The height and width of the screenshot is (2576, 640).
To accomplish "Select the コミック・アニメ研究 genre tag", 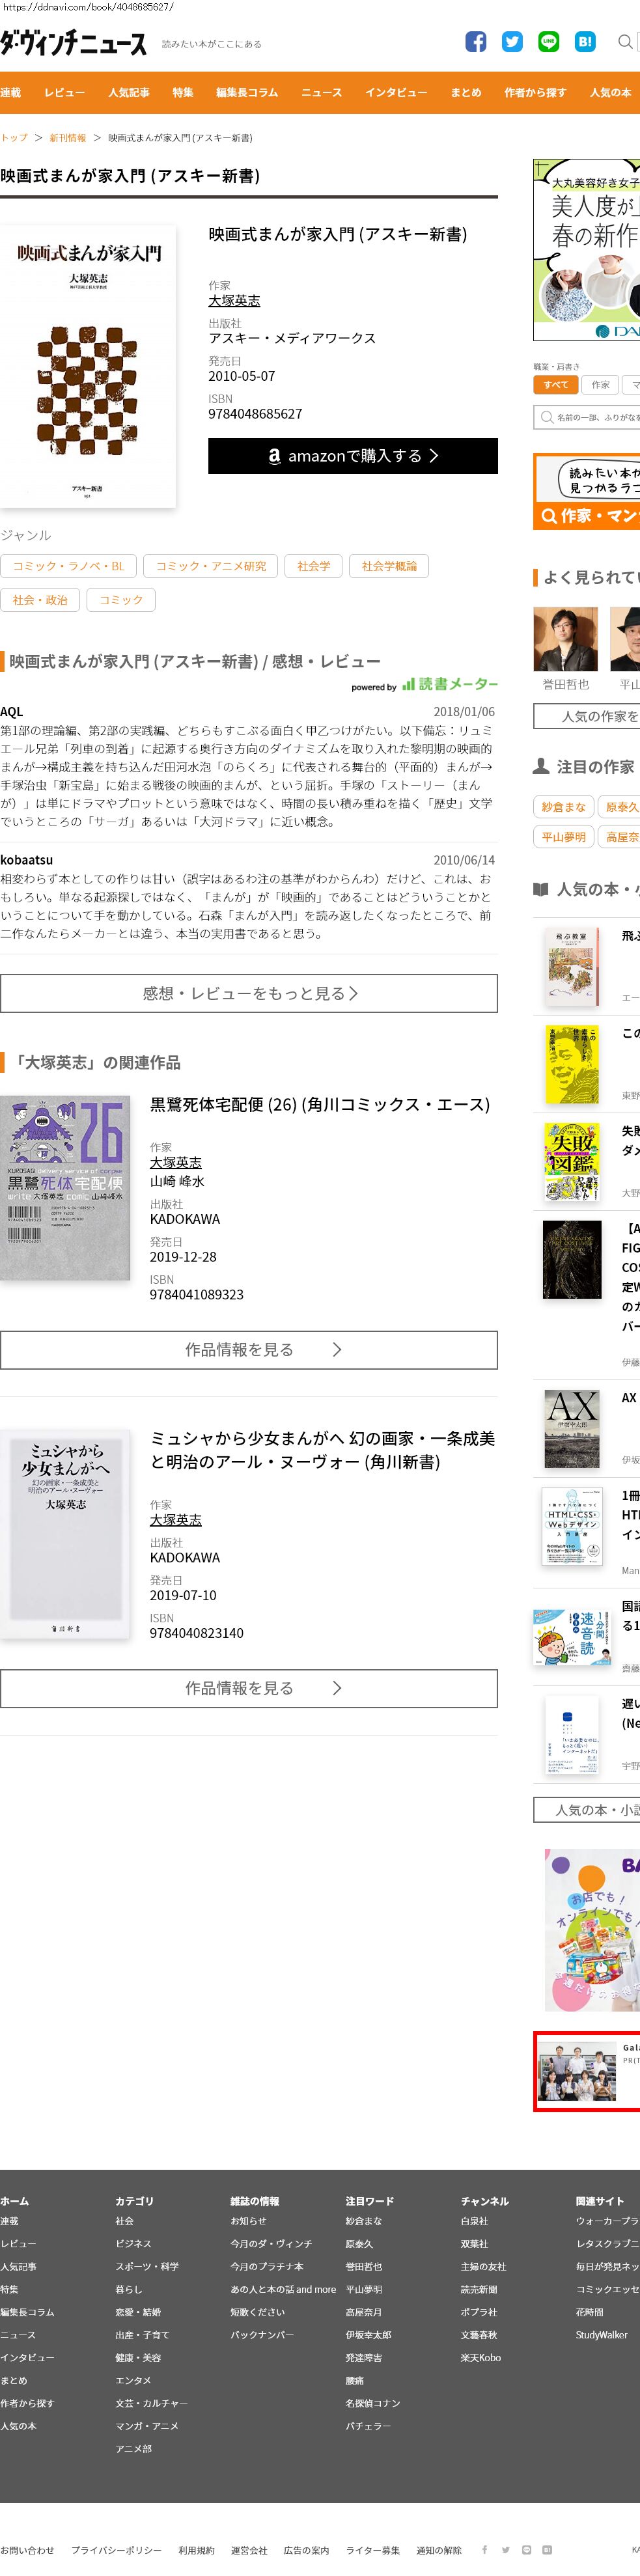I will coord(211,566).
